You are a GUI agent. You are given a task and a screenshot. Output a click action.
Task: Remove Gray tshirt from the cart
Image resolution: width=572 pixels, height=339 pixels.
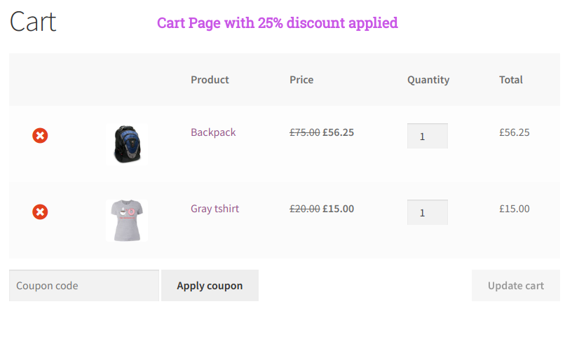40,212
